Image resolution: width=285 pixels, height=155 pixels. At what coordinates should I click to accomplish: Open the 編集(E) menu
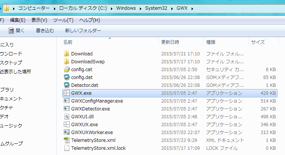coord(18,20)
